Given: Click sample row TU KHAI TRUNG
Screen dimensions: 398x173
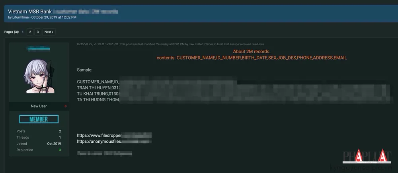Looking at the screenshot, I should click(x=98, y=93).
